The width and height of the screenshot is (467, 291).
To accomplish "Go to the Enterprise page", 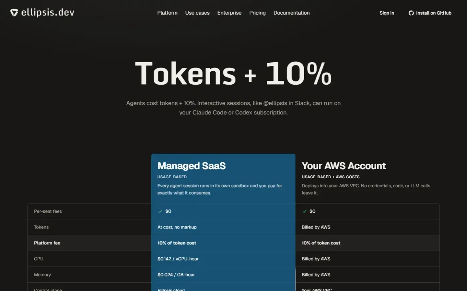I will 229,13.
